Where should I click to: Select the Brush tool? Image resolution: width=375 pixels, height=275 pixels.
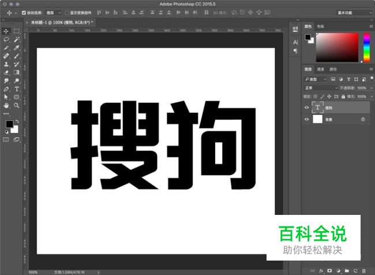point(17,56)
